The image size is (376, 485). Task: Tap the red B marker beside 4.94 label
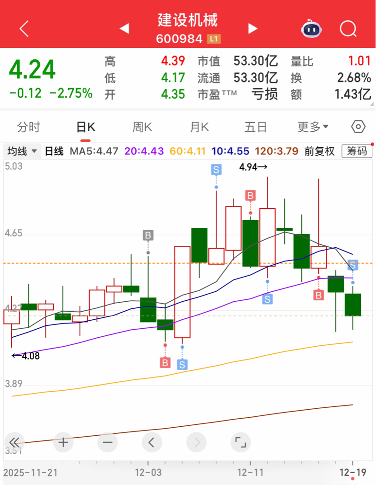click(250, 196)
